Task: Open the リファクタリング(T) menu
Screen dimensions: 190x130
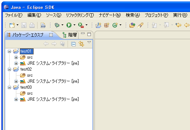Action: tap(80, 15)
